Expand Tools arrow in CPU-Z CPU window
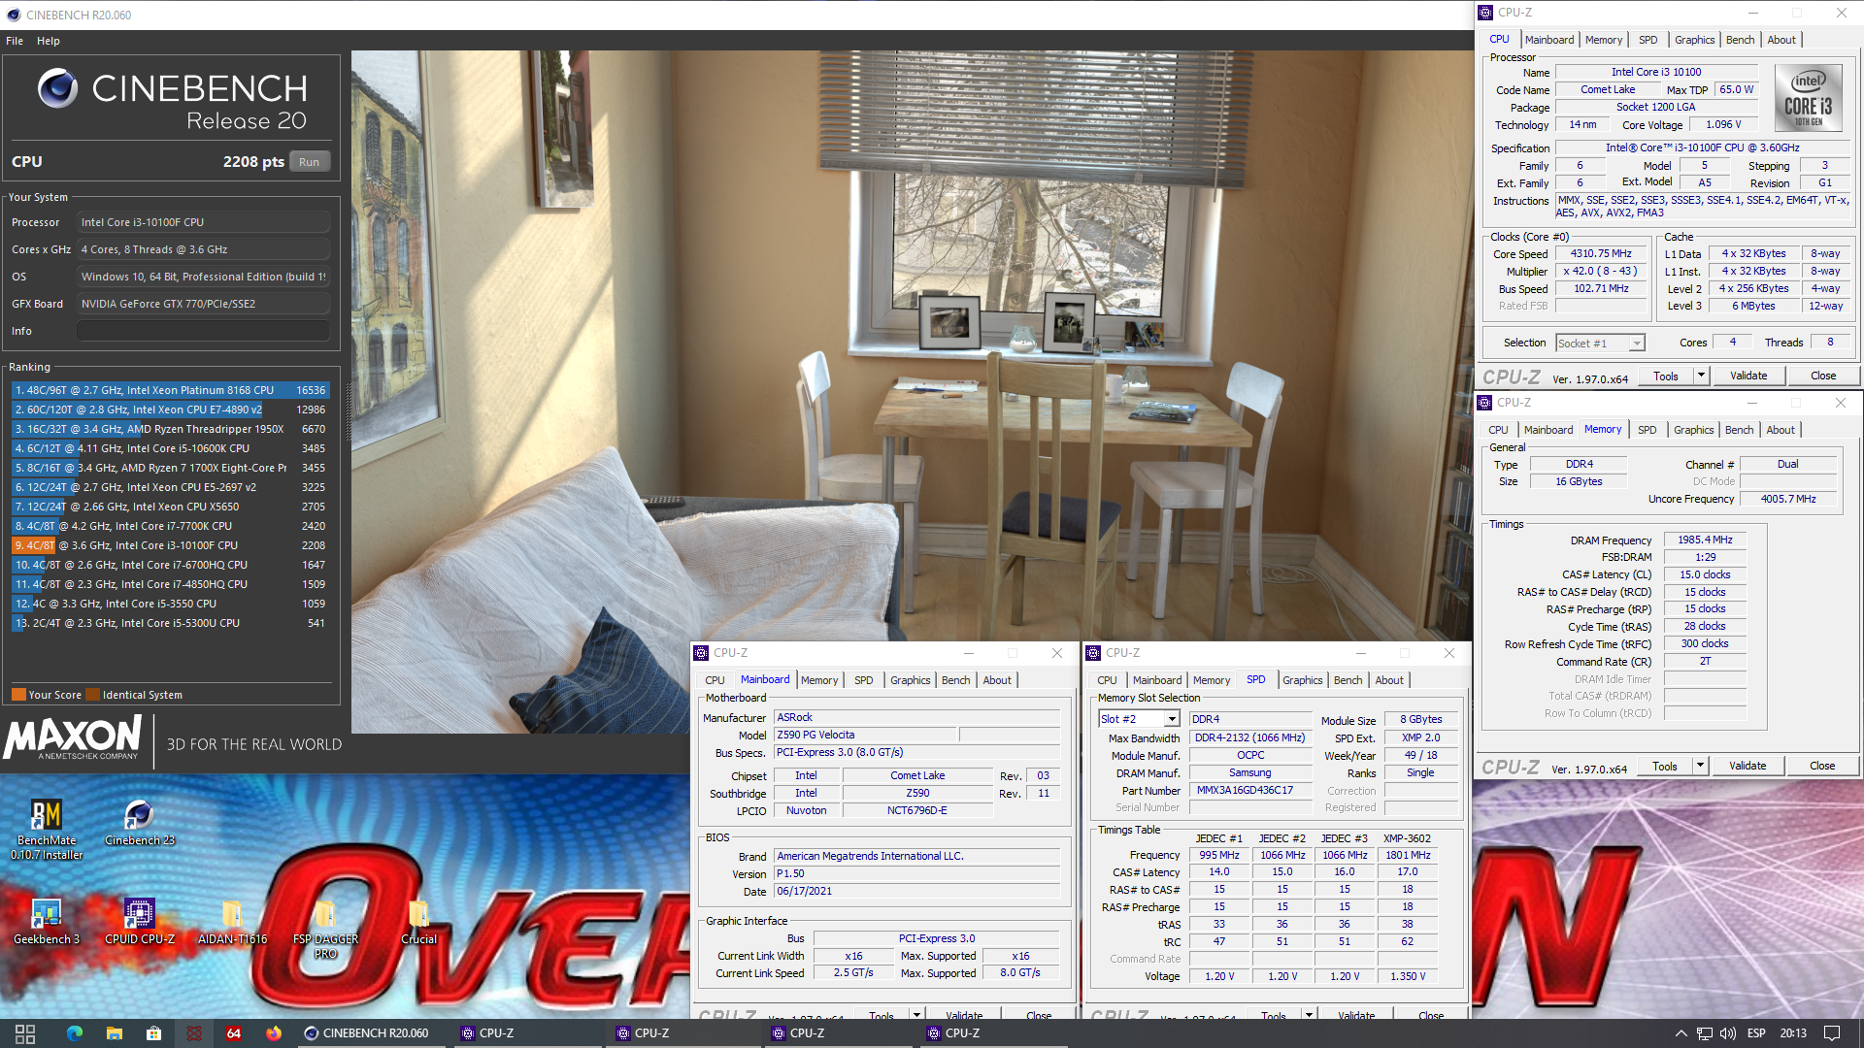Screen dimensions: 1864x1048 tap(1701, 376)
